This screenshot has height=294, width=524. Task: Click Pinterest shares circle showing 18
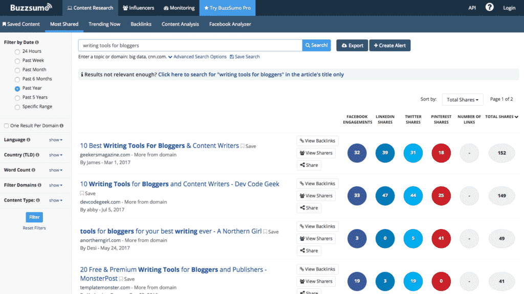[x=441, y=153]
